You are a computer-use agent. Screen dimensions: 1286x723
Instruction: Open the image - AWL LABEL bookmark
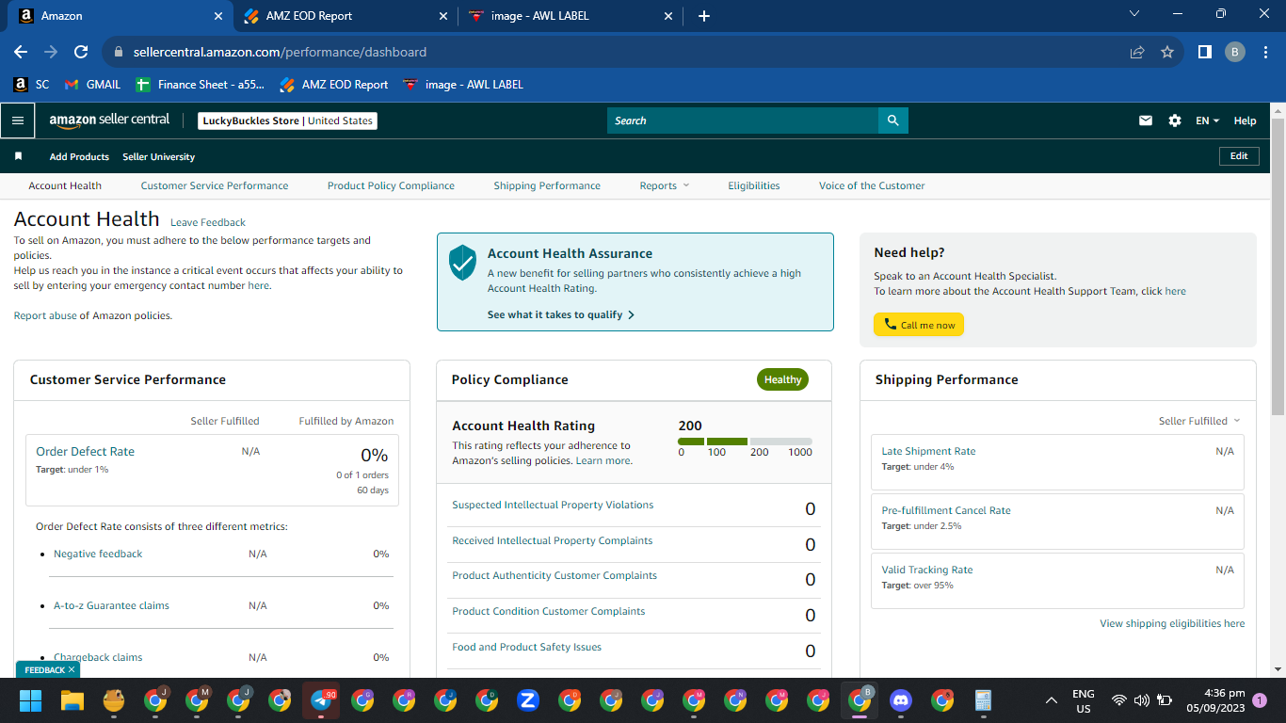click(462, 84)
